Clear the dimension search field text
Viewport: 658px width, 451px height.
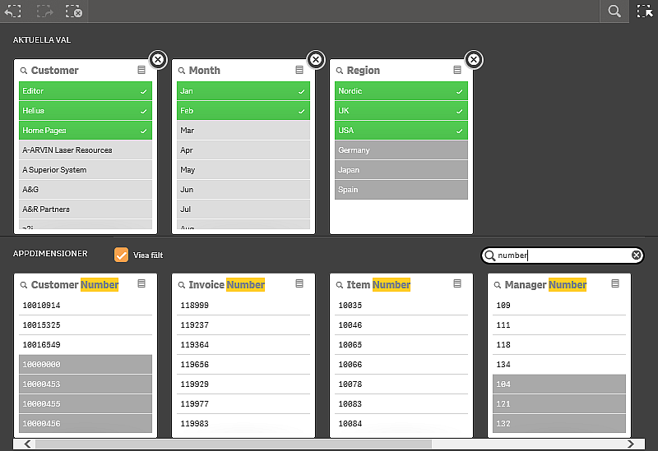636,255
